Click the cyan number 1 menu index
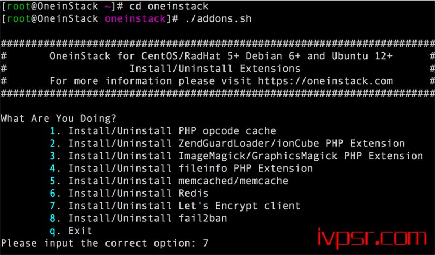The width and height of the screenshot is (435, 255). [x=53, y=130]
